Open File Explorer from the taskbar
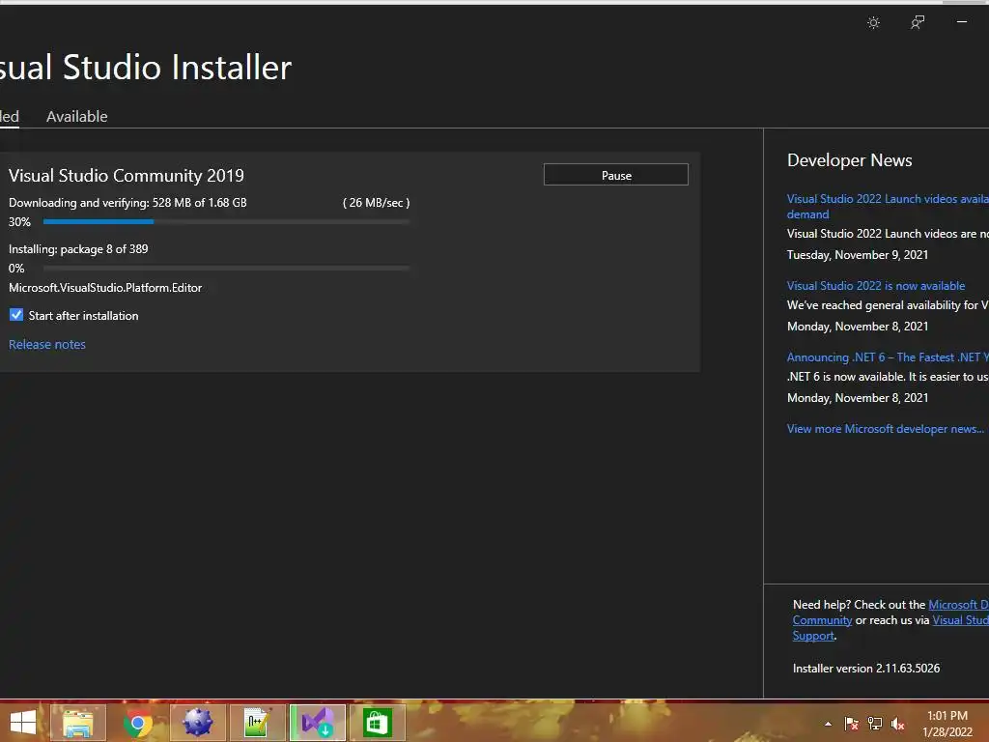This screenshot has width=989, height=742. pos(77,723)
